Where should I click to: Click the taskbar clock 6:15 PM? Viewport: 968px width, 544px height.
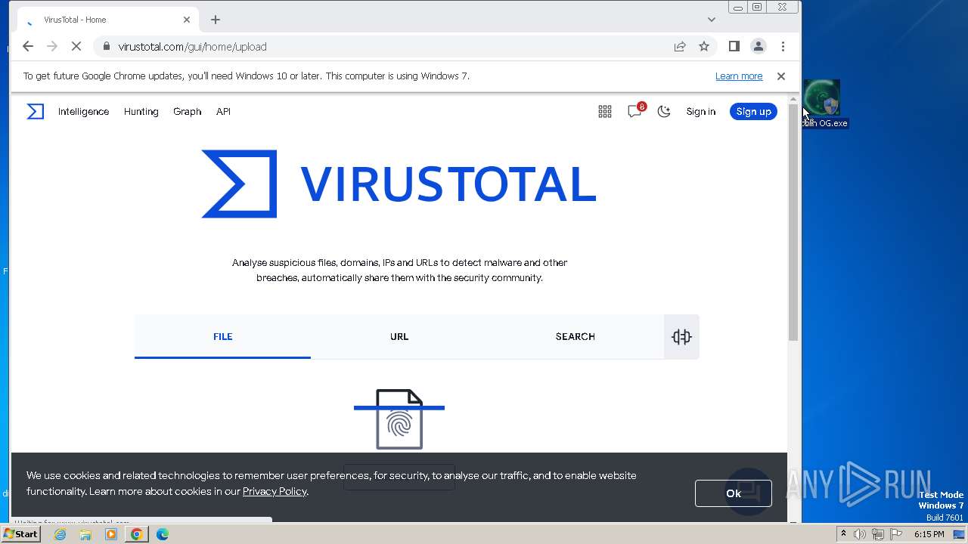[x=929, y=534]
